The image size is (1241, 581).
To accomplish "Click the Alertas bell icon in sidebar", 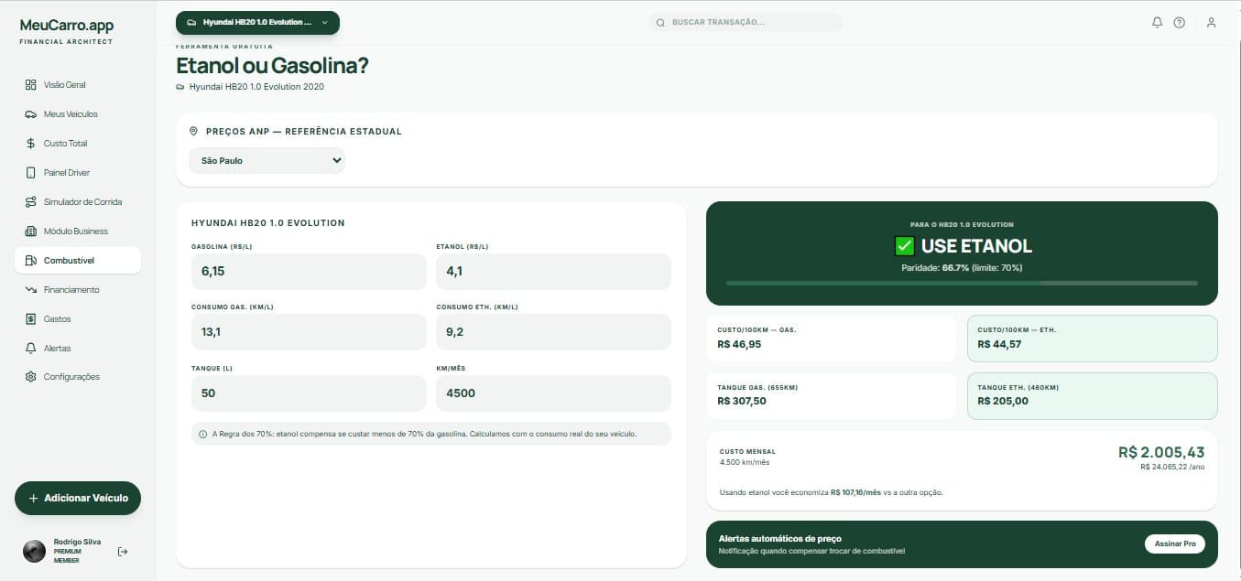I will coord(30,349).
